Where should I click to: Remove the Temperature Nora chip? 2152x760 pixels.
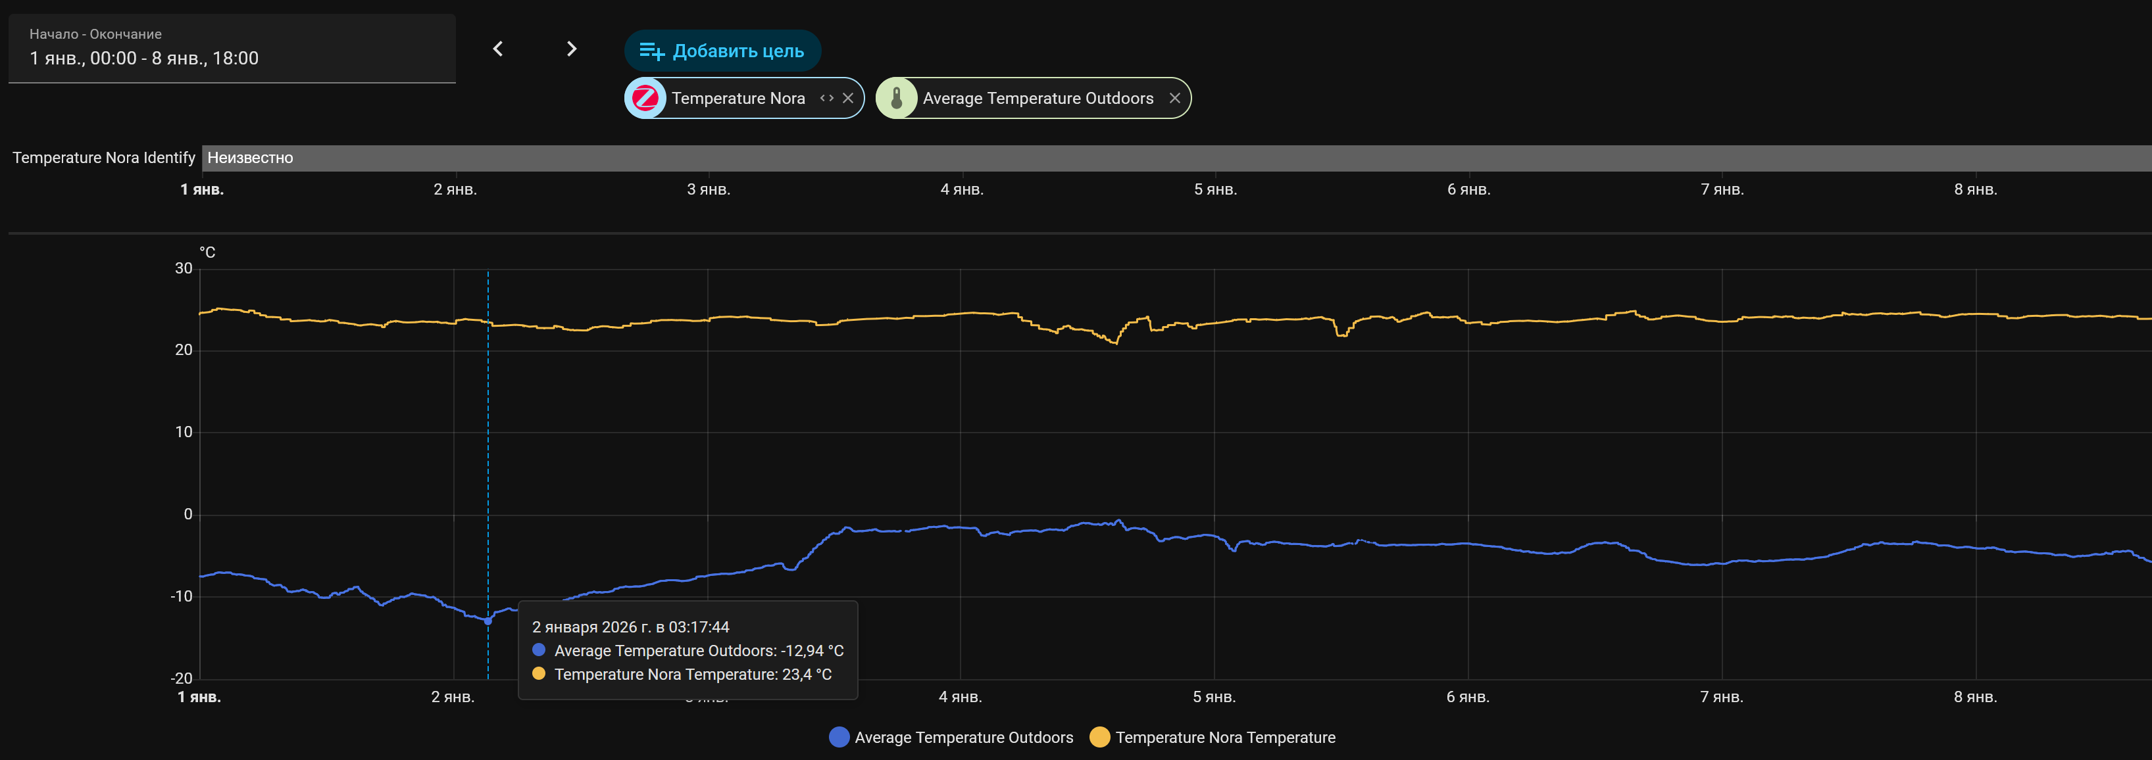pyautogui.click(x=848, y=99)
